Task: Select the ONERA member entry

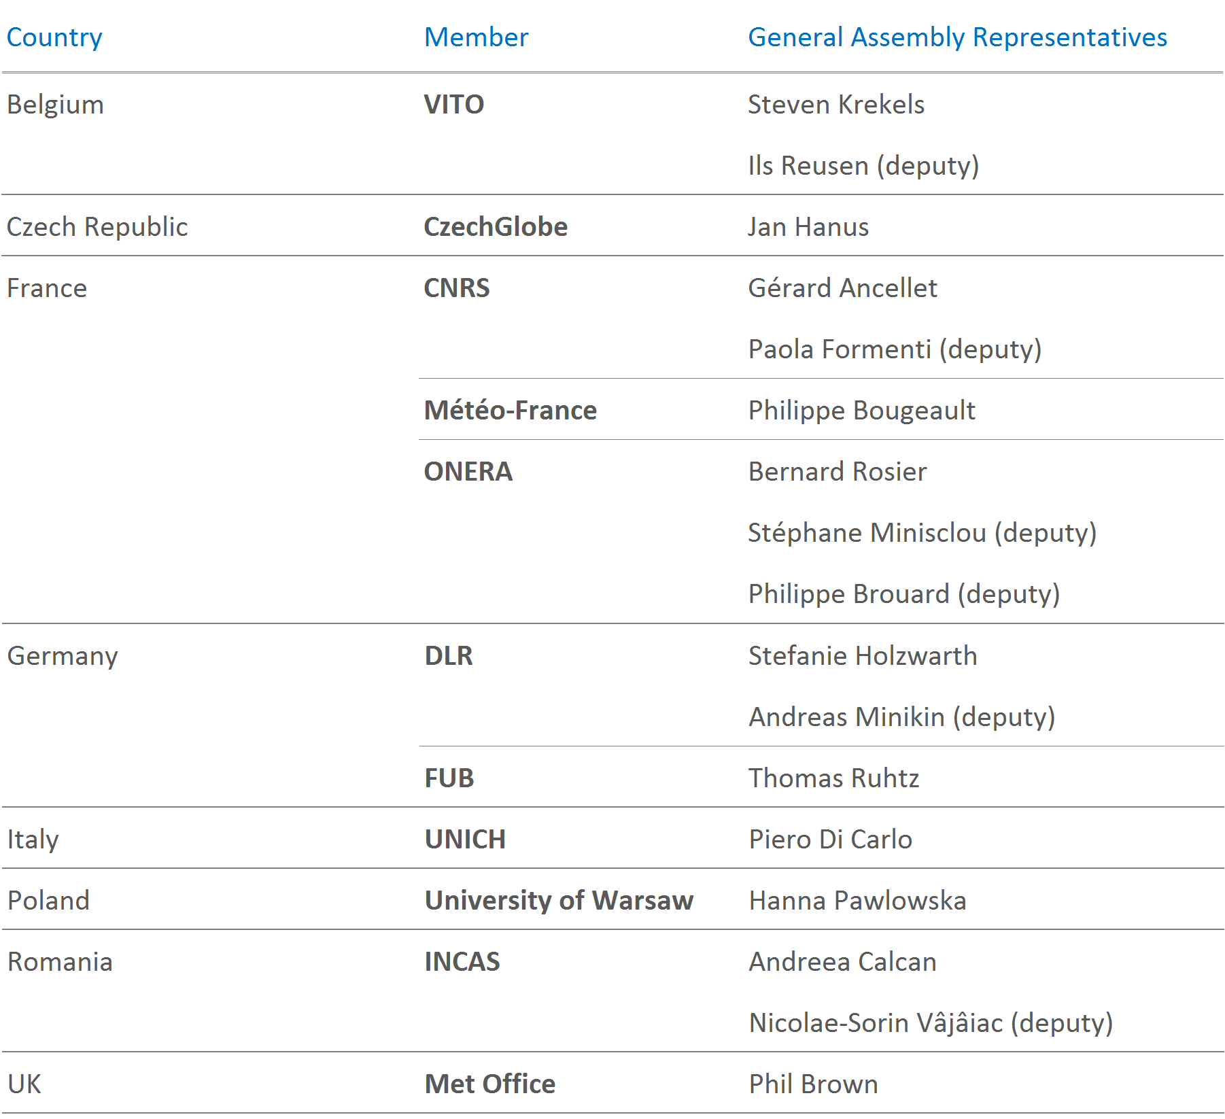Action: (x=468, y=472)
